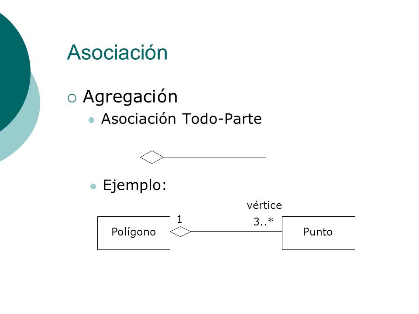Click the multiplicity label '3..*'

[x=264, y=222]
